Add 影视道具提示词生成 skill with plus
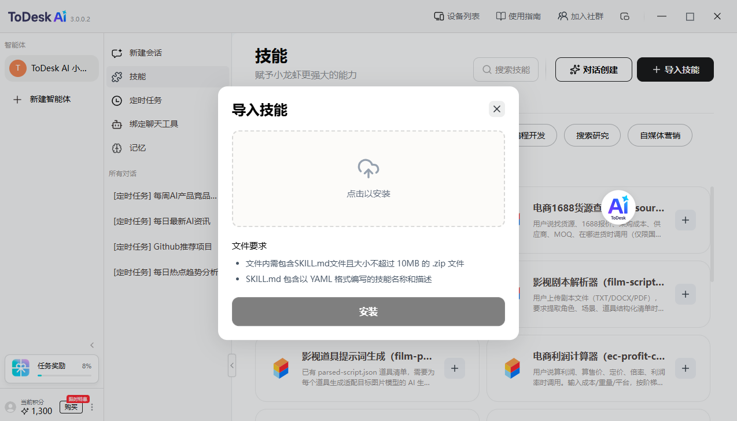The width and height of the screenshot is (737, 421). point(455,368)
